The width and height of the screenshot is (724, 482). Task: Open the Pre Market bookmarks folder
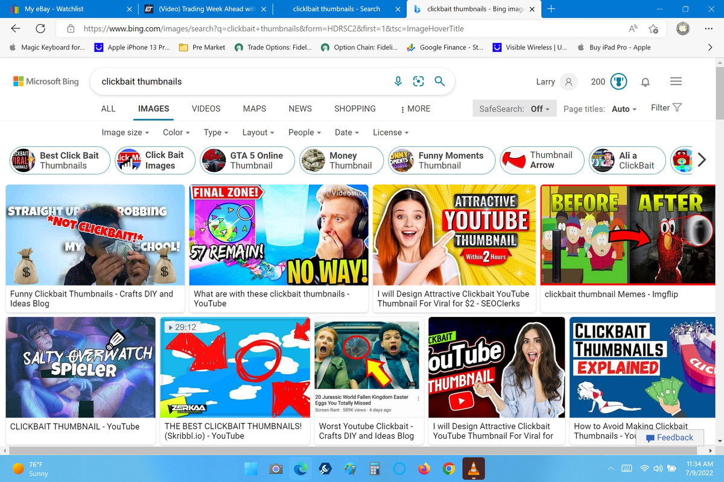tap(202, 47)
